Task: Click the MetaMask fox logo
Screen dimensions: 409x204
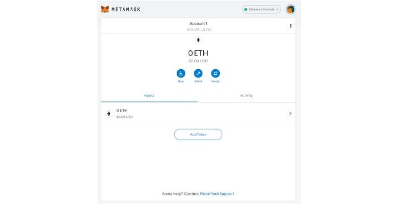Action: click(x=105, y=10)
